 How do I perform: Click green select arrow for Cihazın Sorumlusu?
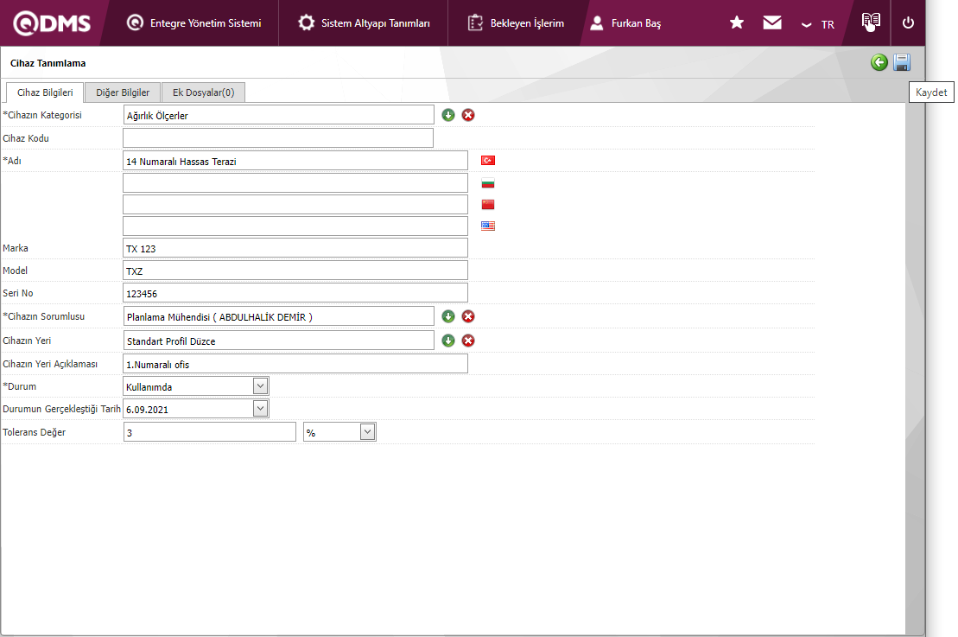point(448,316)
